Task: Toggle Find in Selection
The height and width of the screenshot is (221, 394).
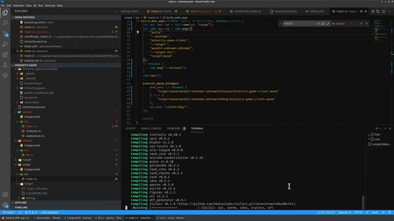Action: (x=361, y=23)
